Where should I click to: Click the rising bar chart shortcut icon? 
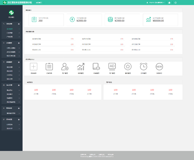[x=81, y=67]
